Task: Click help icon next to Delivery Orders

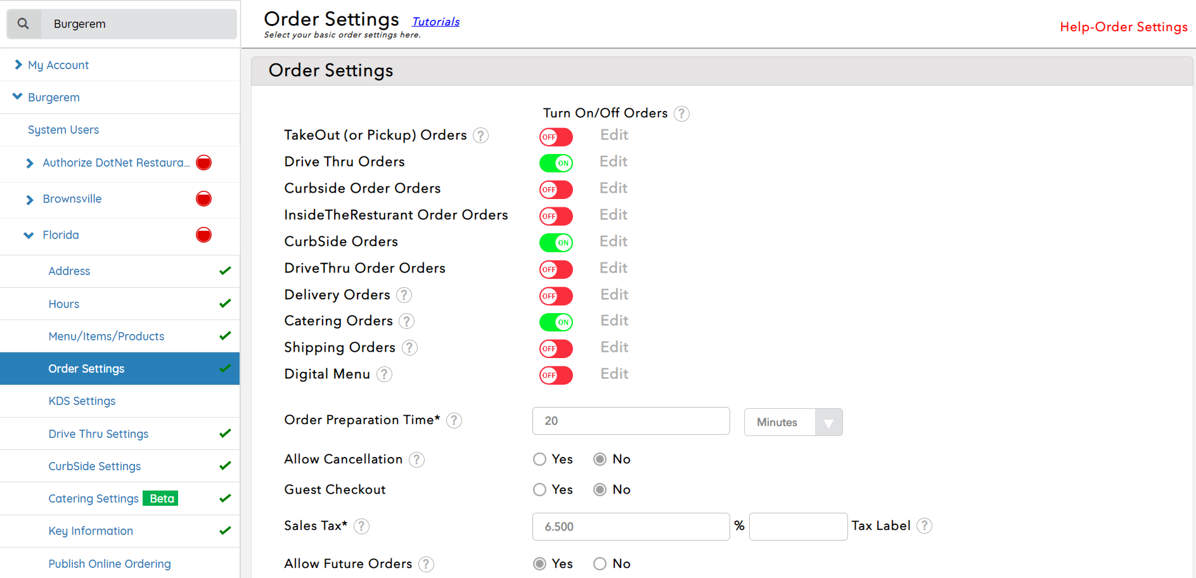Action: (x=404, y=295)
